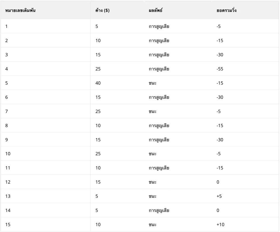Image resolution: width=280 pixels, height=232 pixels.
Task: Select bet number 8 in first column
Action: coord(7,126)
